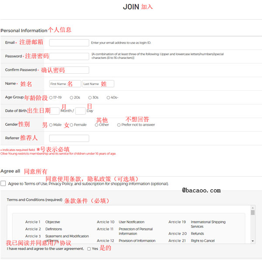Click the Referrer input field

coord(69,138)
